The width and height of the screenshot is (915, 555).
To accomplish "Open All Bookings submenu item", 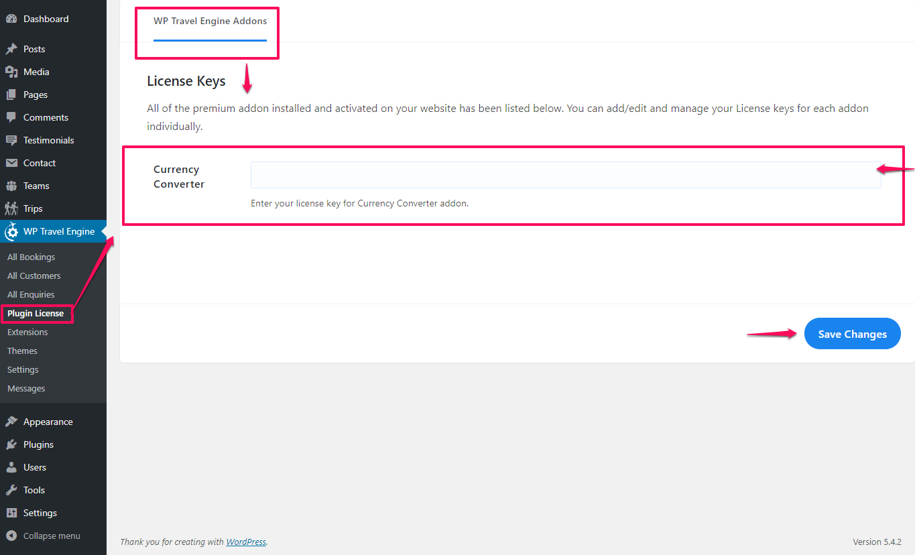I will [x=32, y=257].
